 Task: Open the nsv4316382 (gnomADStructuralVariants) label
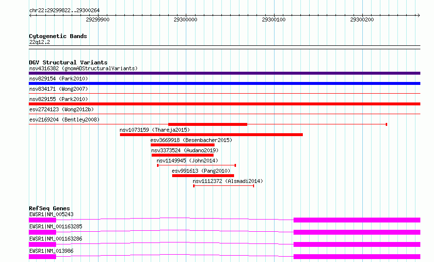pyautogui.click(x=83, y=68)
